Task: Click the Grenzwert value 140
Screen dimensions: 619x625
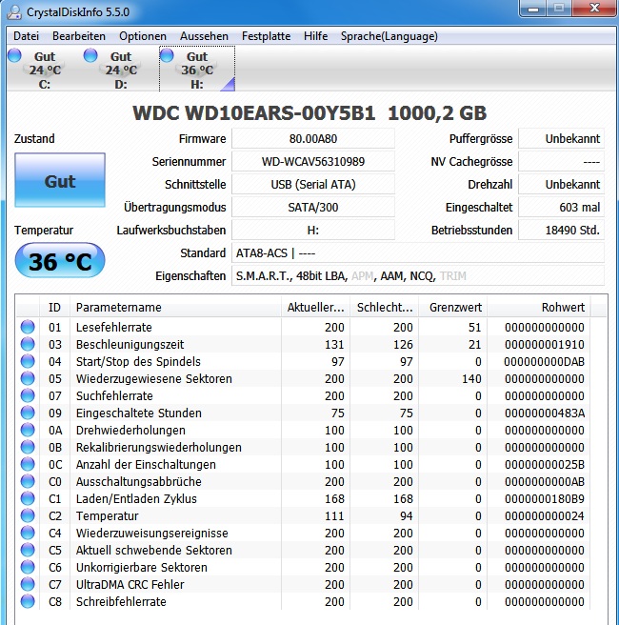Action: point(471,378)
